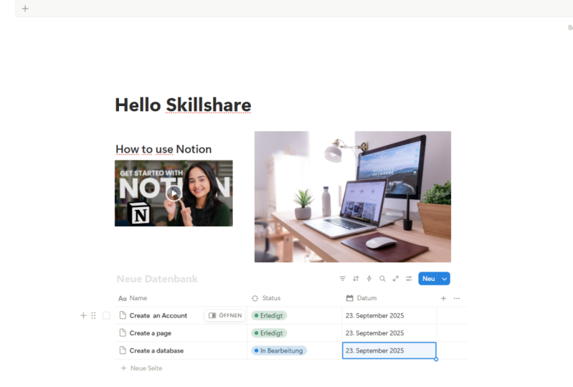
Task: Click the desk workspace photo
Action: (353, 197)
